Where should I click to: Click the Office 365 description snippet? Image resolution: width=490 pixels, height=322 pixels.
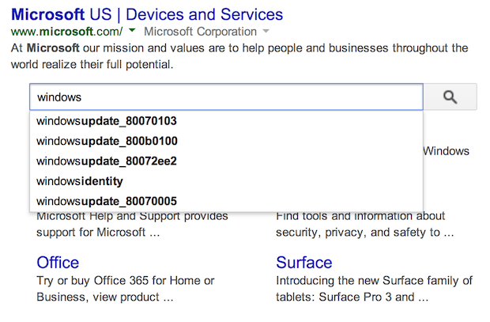[x=126, y=289]
